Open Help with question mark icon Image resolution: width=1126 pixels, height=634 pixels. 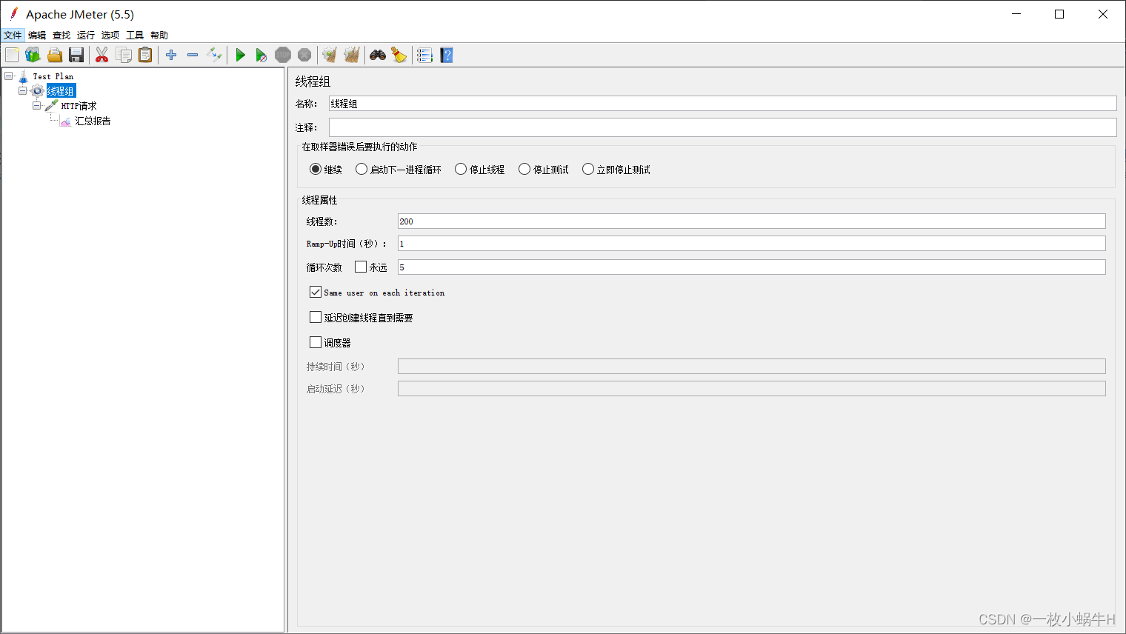[446, 55]
